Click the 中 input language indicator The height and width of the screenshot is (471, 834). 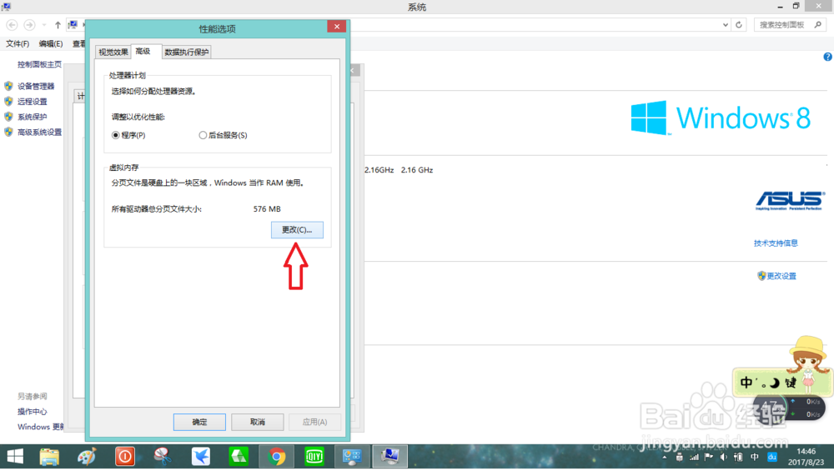[x=755, y=457]
